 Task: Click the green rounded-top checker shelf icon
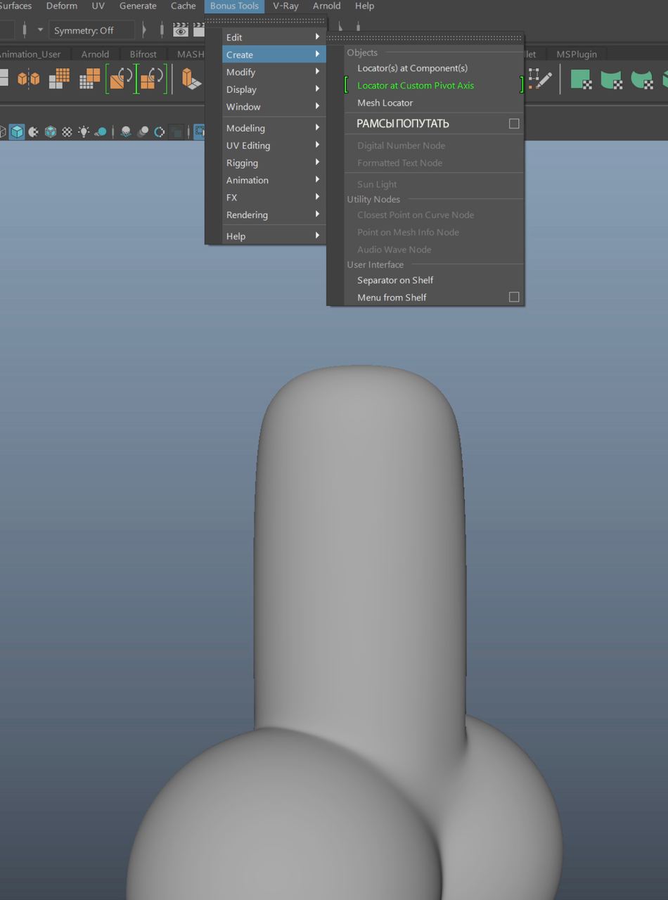[x=642, y=79]
